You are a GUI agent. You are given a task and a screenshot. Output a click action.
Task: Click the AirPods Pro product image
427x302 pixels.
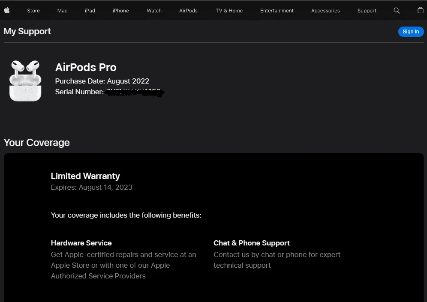(x=25, y=81)
